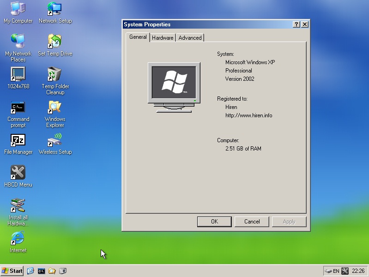Image resolution: width=369 pixels, height=277 pixels.
Task: Launch the browser from the quick launch bar
Action: click(30, 271)
